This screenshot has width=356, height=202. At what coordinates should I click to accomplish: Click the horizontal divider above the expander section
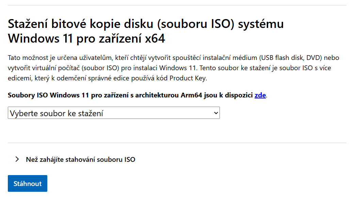(x=177, y=143)
